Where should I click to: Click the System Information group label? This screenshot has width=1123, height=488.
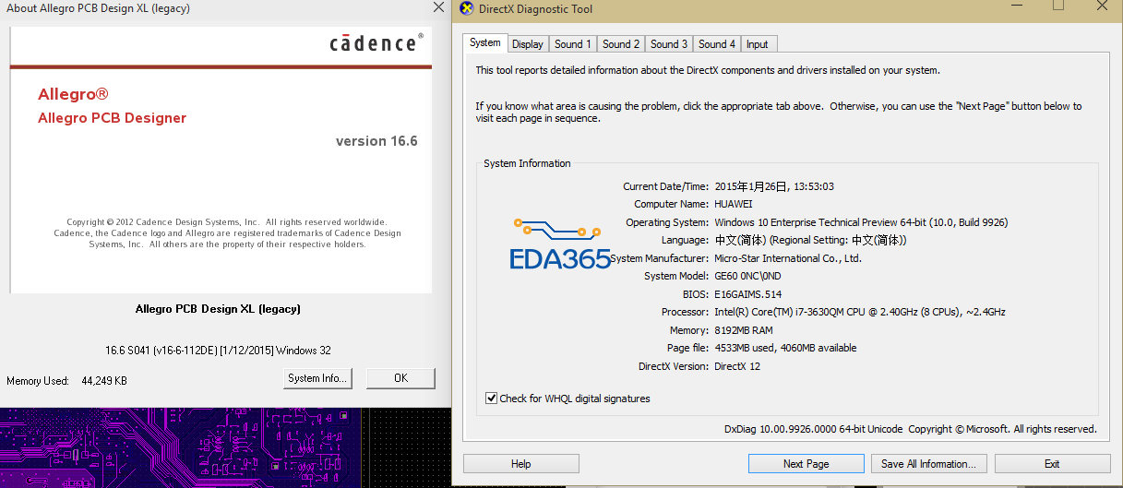tap(527, 163)
